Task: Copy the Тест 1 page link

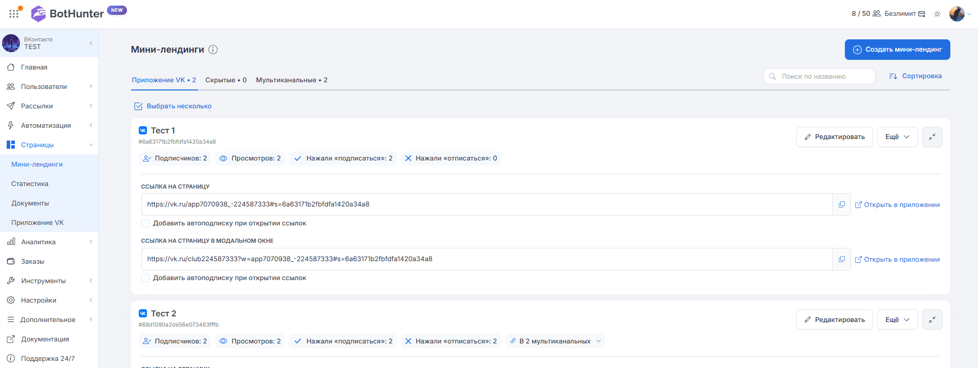Action: point(841,204)
